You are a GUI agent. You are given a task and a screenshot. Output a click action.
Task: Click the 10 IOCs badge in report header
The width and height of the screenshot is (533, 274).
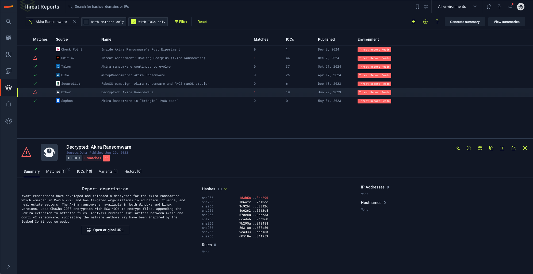(74, 158)
